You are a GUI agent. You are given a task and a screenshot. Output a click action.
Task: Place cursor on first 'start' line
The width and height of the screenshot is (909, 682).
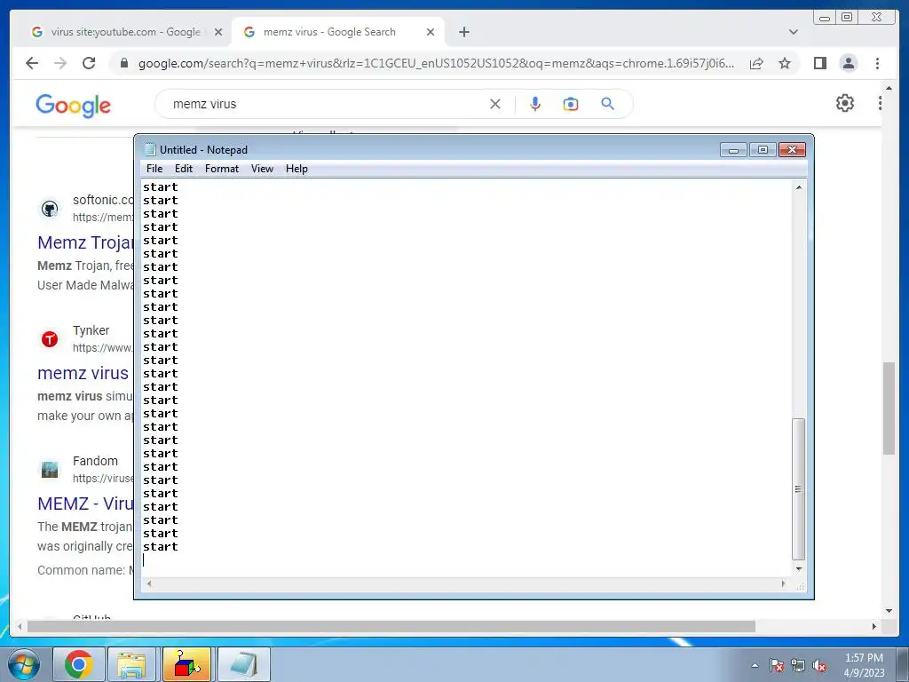[x=161, y=187]
